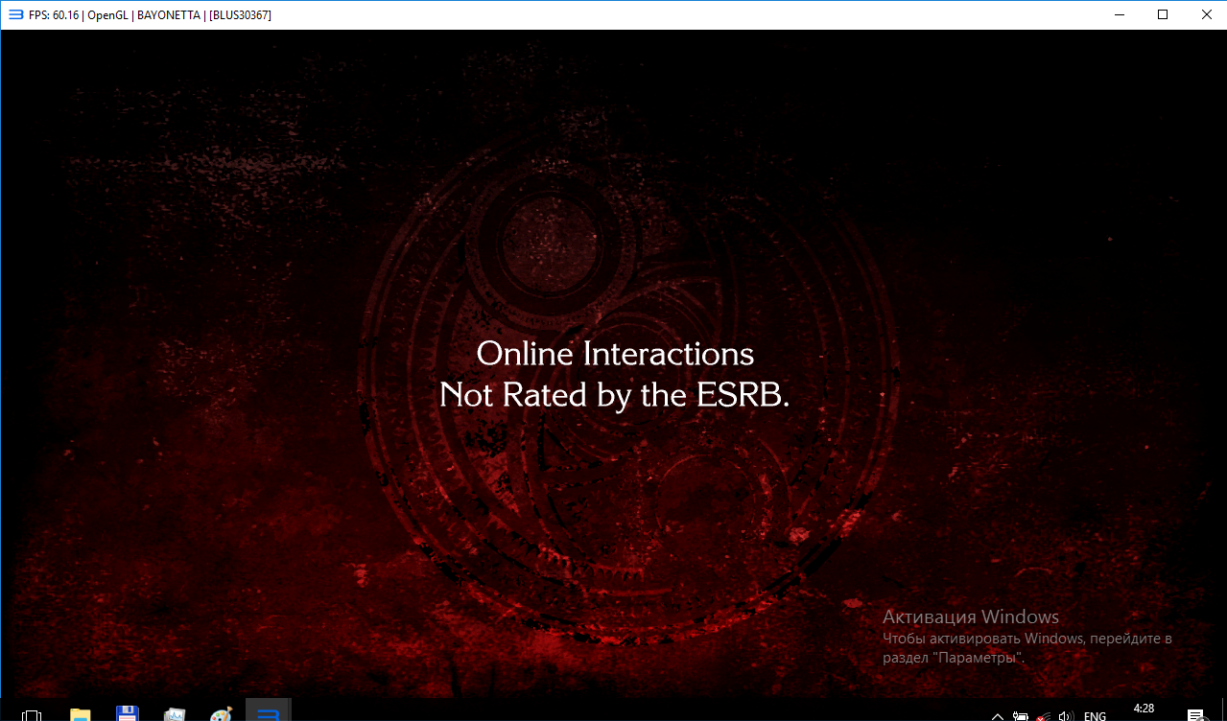Click the FPS and BAYONETTA title bar text
The image size is (1227, 721).
click(x=150, y=14)
